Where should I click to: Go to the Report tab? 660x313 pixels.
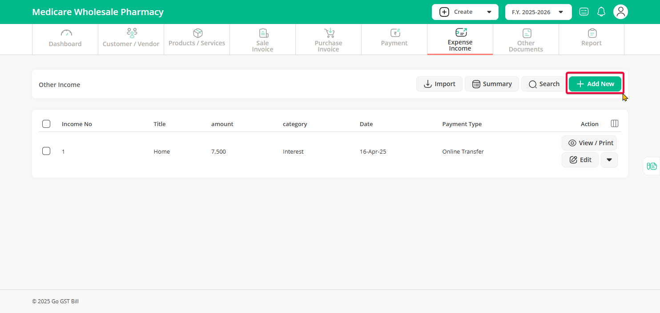pos(592,39)
